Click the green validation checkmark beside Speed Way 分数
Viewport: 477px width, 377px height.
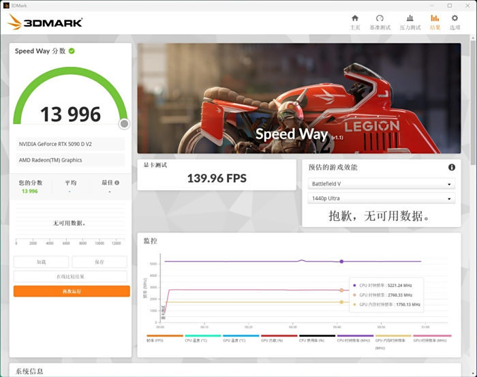72,51
